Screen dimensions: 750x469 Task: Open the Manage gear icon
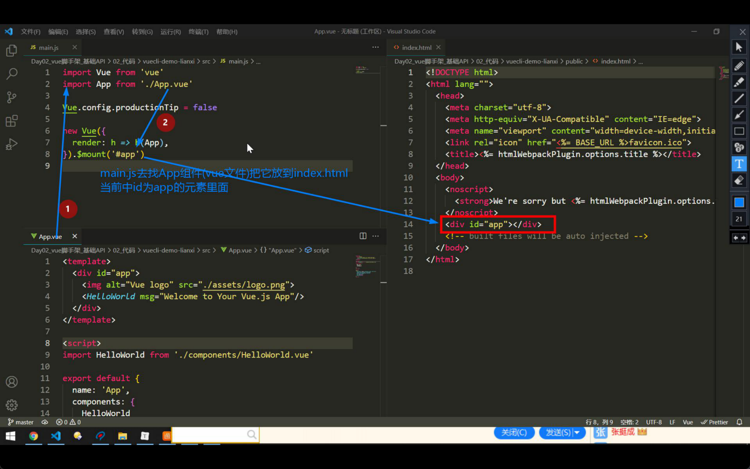click(12, 405)
